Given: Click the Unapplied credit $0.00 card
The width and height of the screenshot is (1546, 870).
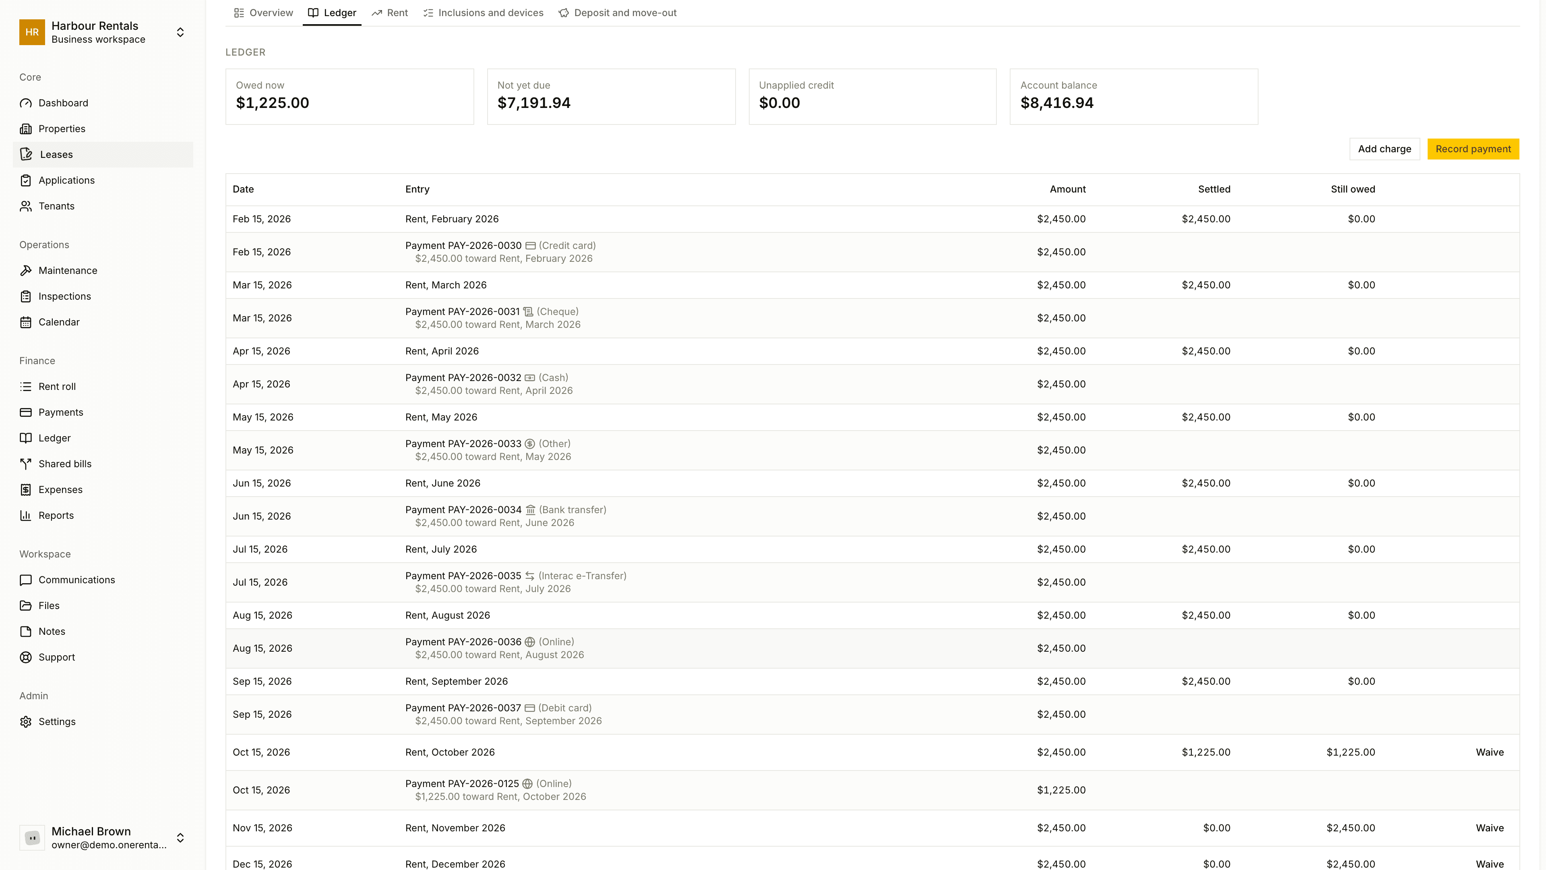Looking at the screenshot, I should click(872, 97).
